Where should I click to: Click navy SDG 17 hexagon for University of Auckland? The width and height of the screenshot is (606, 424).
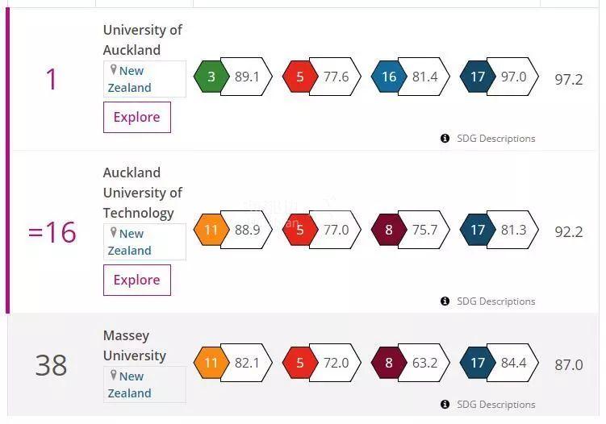pos(478,77)
